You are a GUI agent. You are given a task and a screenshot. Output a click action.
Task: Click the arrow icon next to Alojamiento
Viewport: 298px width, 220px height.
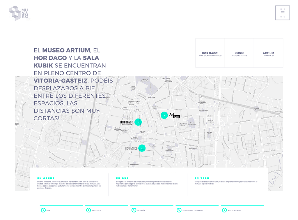[224, 210]
